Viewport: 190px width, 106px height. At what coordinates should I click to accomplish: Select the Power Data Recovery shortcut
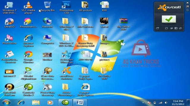47,90
